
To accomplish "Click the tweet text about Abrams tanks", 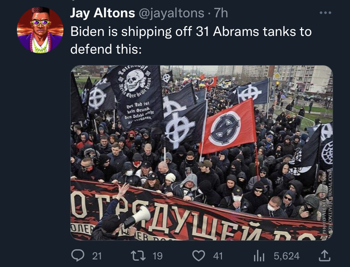I will click(x=191, y=31).
